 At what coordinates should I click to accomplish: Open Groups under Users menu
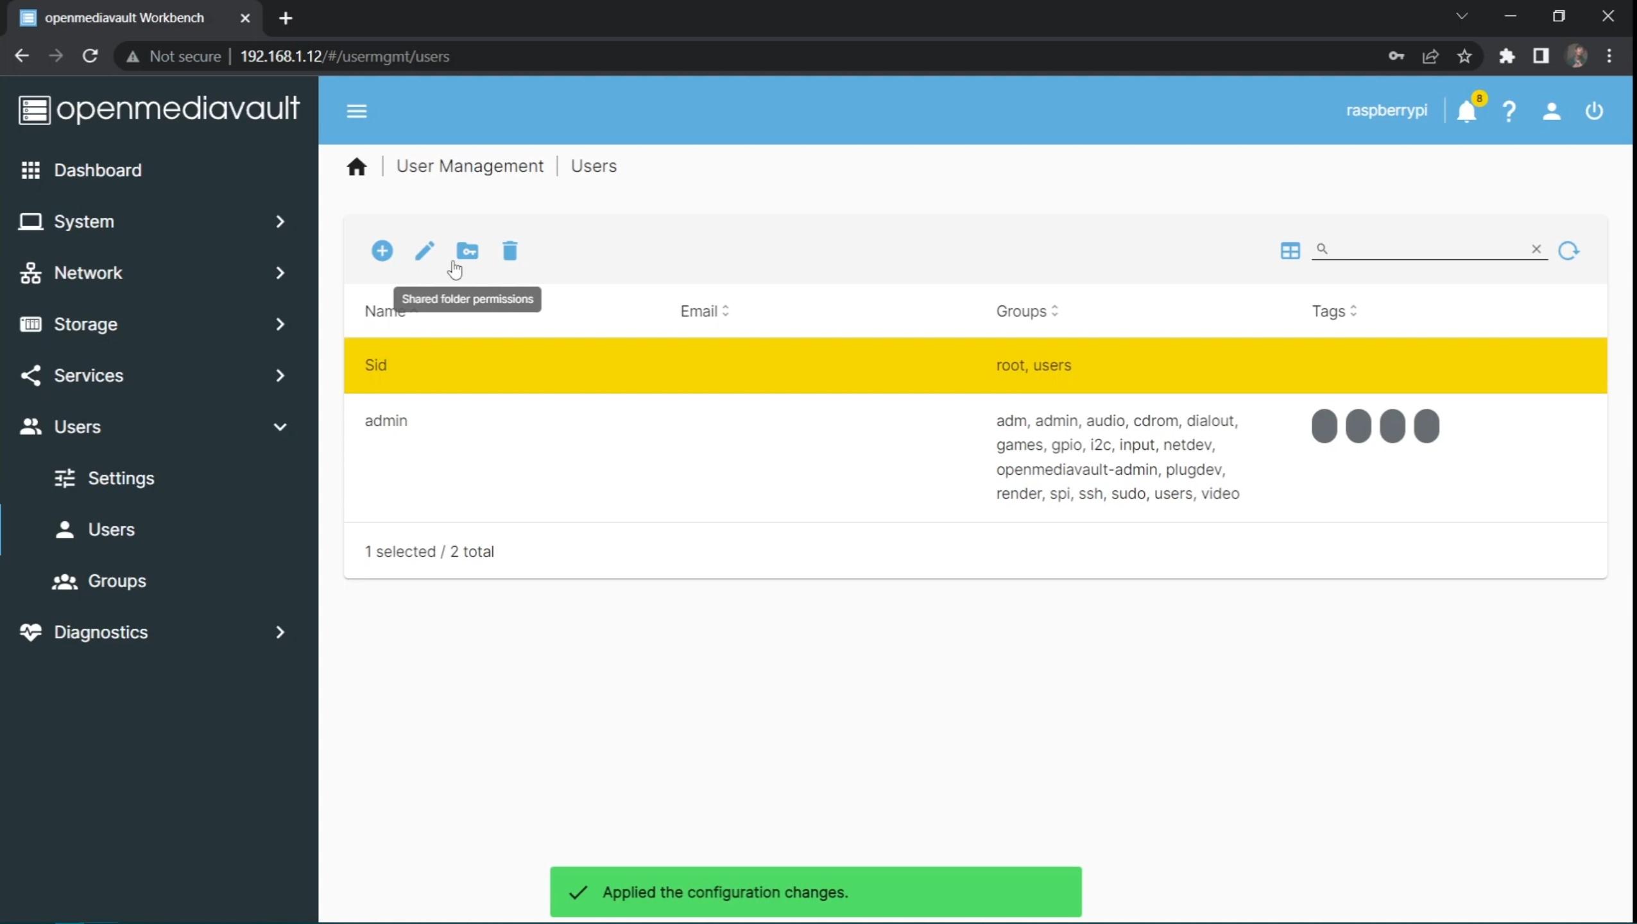117,581
